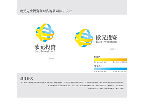Select the blue 辅助色 gradient bar

110,69
